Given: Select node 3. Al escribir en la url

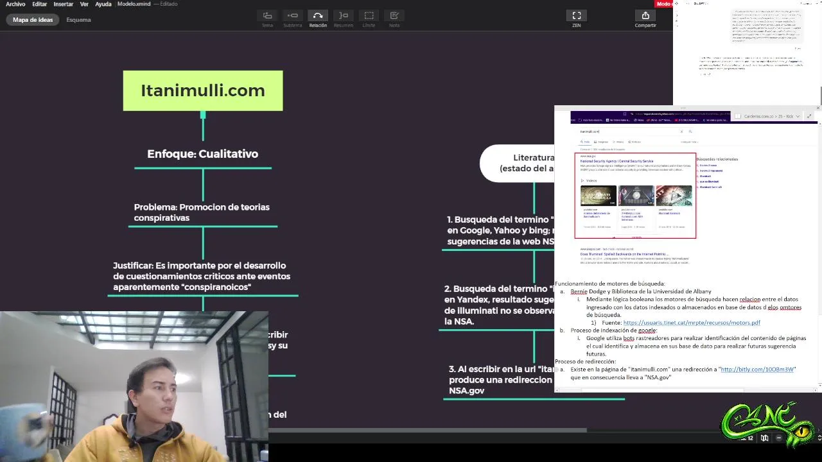Looking at the screenshot, I should pos(502,380).
